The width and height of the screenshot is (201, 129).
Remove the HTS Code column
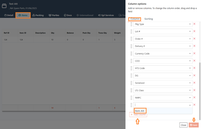194,68
